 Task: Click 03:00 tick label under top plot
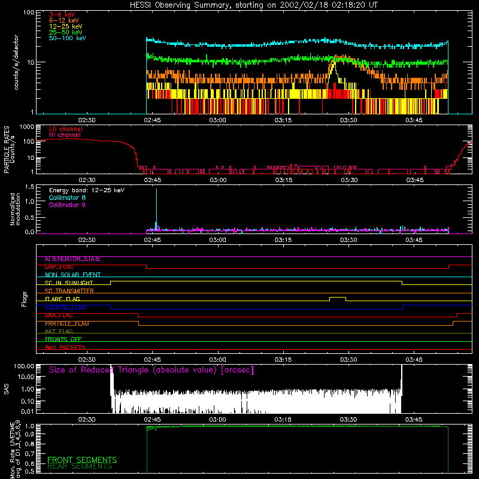coord(217,120)
